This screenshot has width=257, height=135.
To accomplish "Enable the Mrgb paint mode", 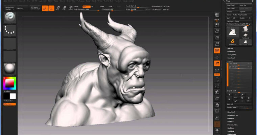I will point(76,6).
